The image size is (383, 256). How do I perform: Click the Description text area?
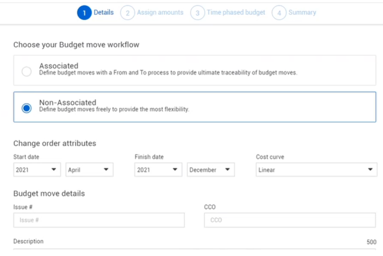pyautogui.click(x=195, y=252)
